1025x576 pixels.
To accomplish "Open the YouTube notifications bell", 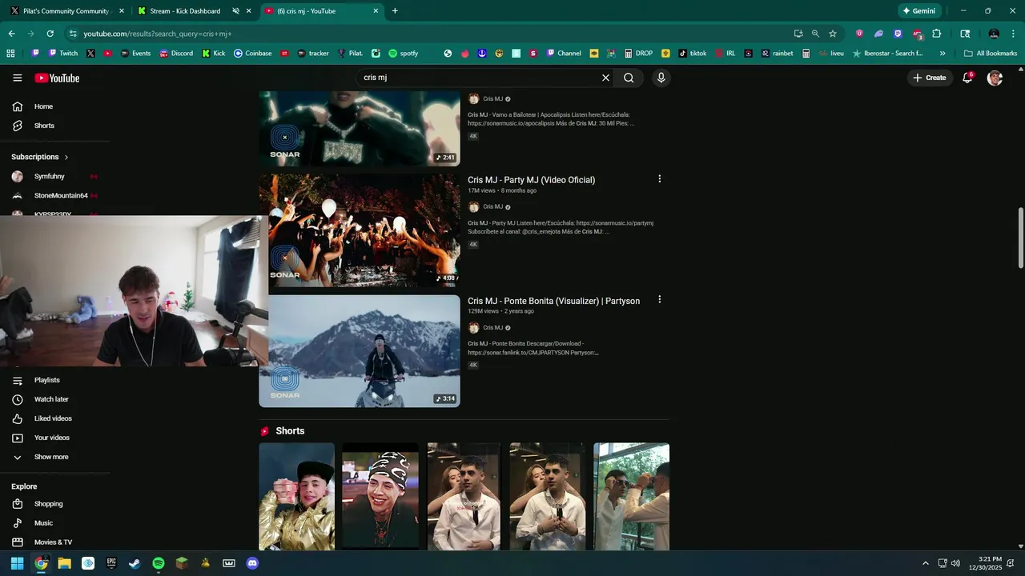I will click(x=967, y=78).
